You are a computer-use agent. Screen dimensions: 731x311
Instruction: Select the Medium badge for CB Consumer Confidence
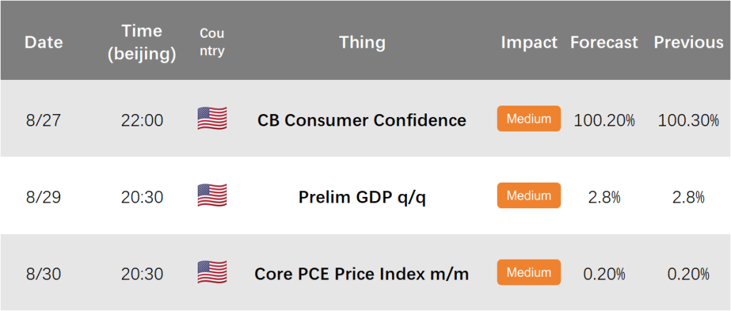tap(529, 118)
